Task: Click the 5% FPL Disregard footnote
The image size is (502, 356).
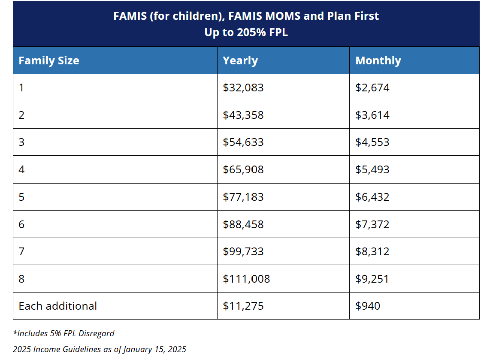Action: click(64, 333)
